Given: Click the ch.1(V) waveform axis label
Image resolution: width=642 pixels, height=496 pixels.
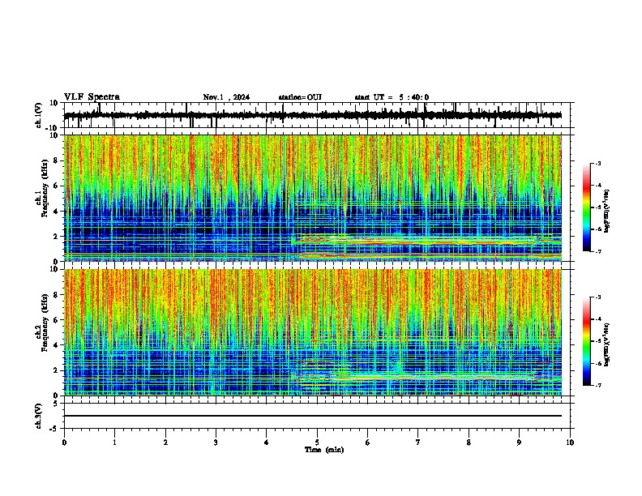Looking at the screenshot, I should pos(39,115).
